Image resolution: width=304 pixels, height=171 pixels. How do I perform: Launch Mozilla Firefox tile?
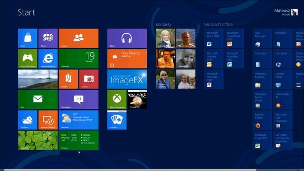262,120
